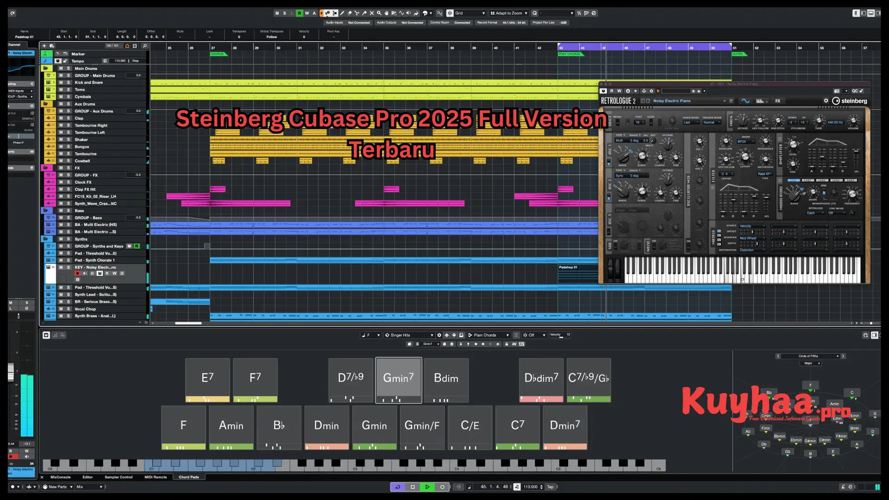
Task: Select the Zoom magnifier tool
Action: coord(379,13)
